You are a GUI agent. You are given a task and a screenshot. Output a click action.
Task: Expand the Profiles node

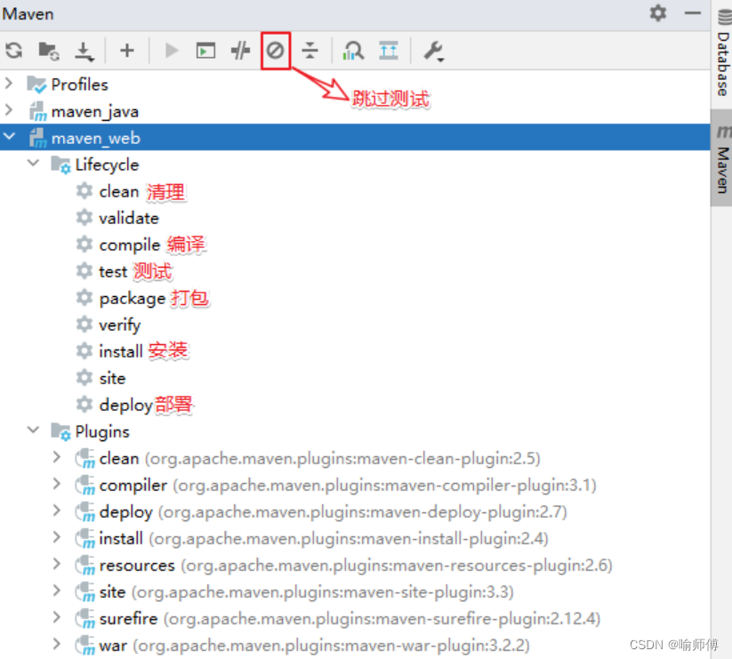pyautogui.click(x=9, y=84)
